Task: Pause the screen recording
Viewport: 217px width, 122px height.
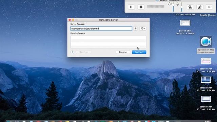Action: (131, 7)
